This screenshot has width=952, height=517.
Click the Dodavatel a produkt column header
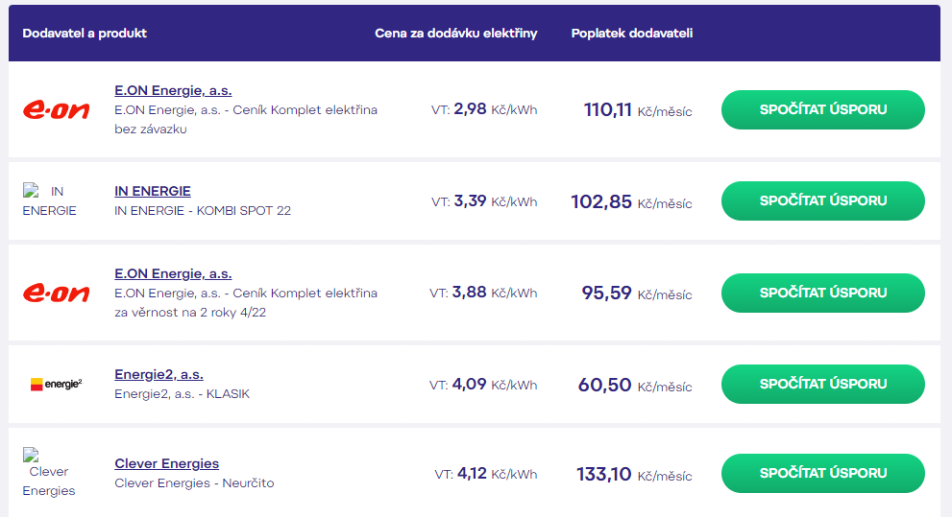point(85,34)
